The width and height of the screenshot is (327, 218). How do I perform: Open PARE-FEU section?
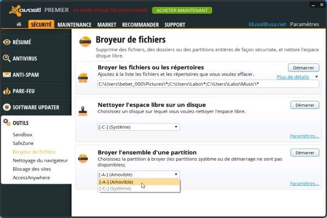pos(35,91)
